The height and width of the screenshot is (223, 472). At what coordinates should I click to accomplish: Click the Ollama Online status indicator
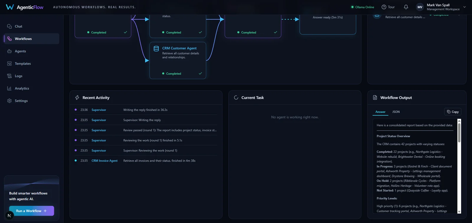[x=363, y=7]
